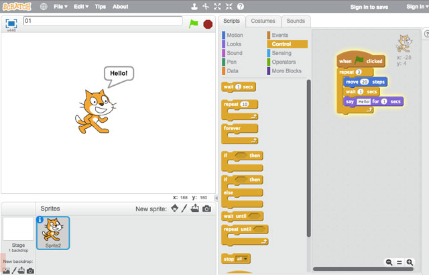Upload backdrop from file
429x275 pixels.
pyautogui.click(x=21, y=270)
